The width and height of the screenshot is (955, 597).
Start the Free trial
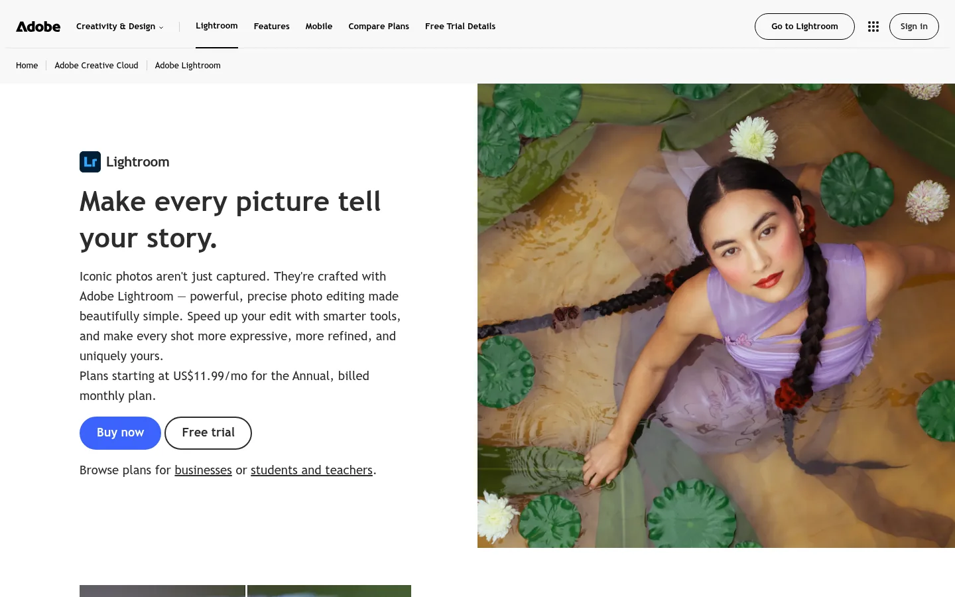pyautogui.click(x=208, y=433)
